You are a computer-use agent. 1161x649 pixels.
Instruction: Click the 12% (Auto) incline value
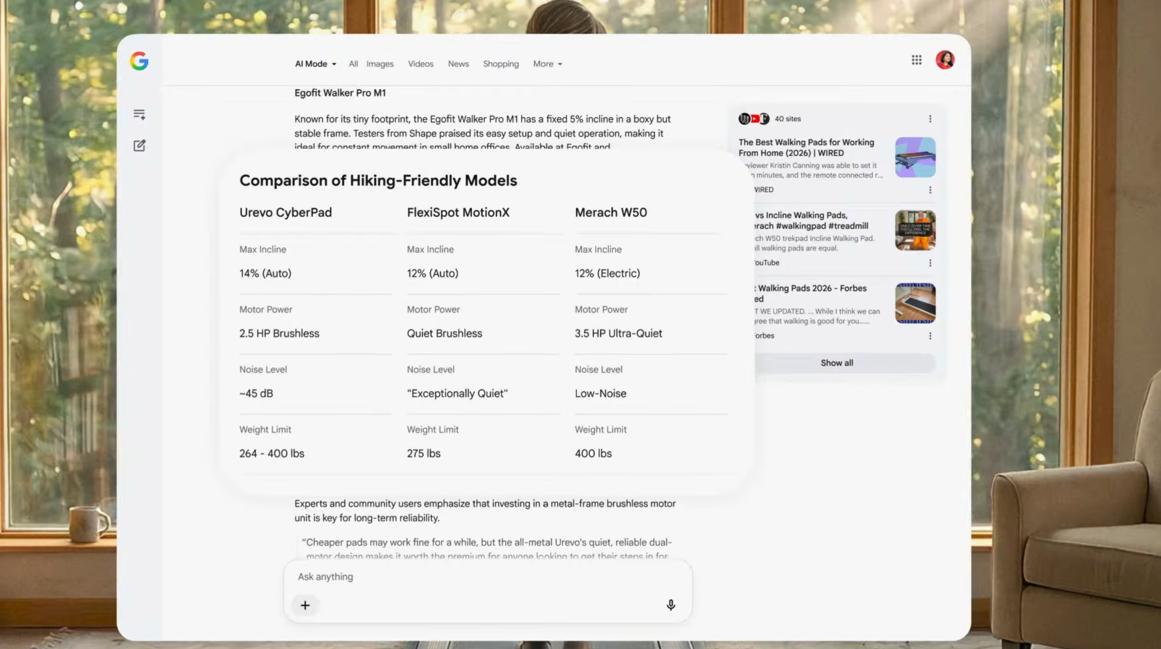point(432,273)
